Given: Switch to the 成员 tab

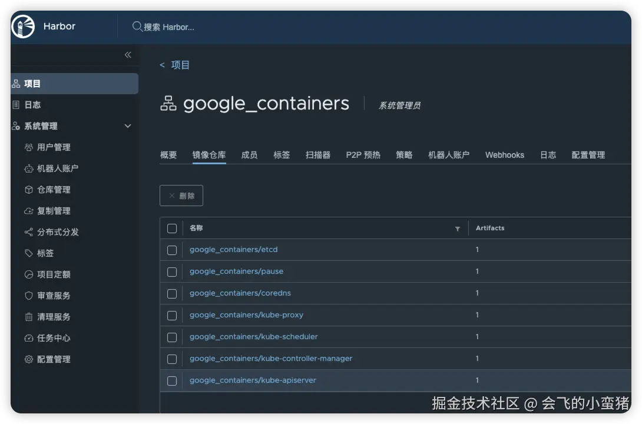Looking at the screenshot, I should pos(249,155).
